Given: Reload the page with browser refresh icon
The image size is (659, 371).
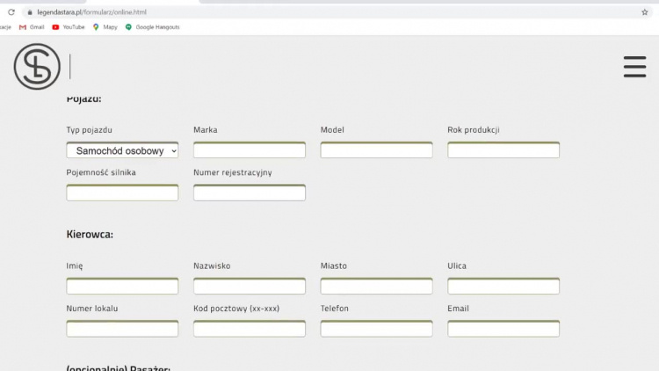Looking at the screenshot, I should (x=11, y=12).
